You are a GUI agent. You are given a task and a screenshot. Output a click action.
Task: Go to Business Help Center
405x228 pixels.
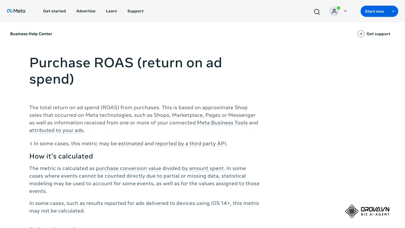click(x=31, y=34)
